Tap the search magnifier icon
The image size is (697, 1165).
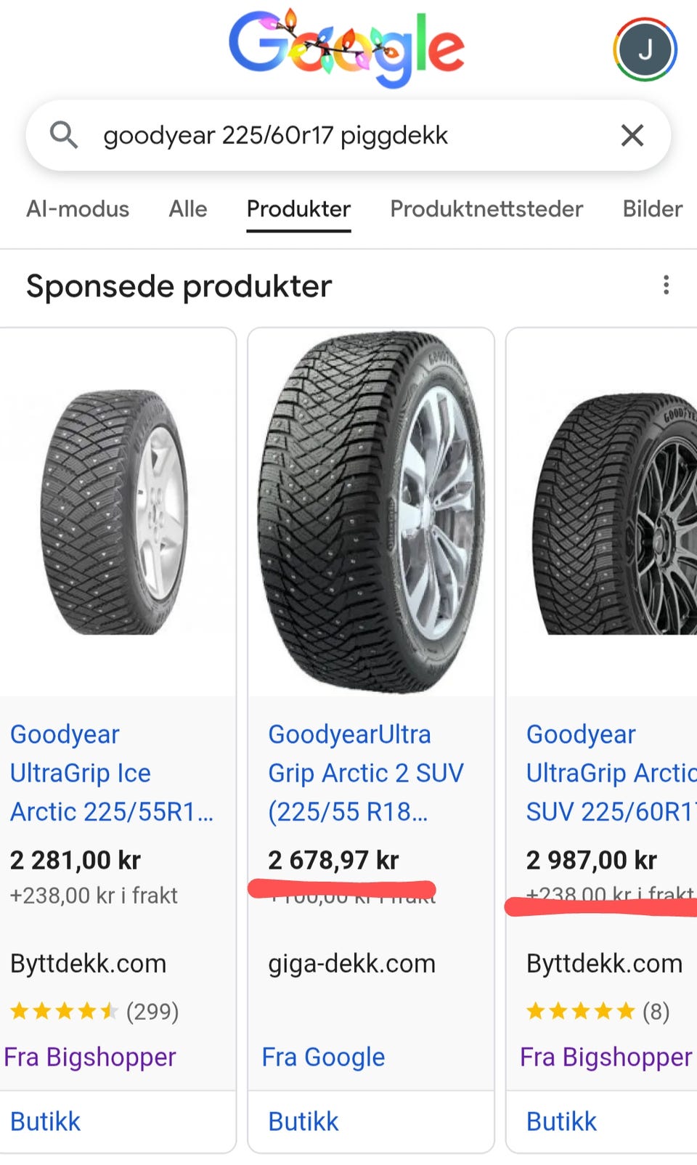(x=64, y=135)
